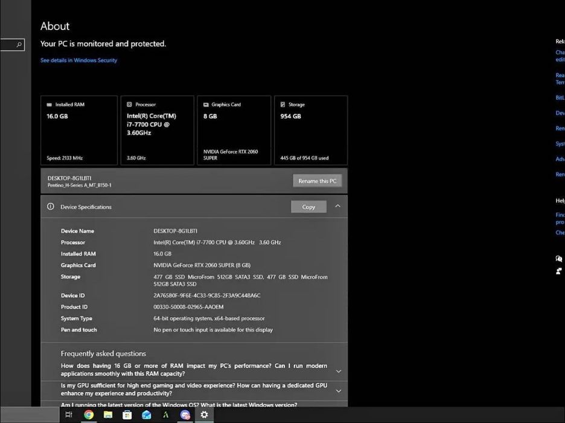
Task: Click the Speed: 2133 MHz text
Action: [x=65, y=158]
